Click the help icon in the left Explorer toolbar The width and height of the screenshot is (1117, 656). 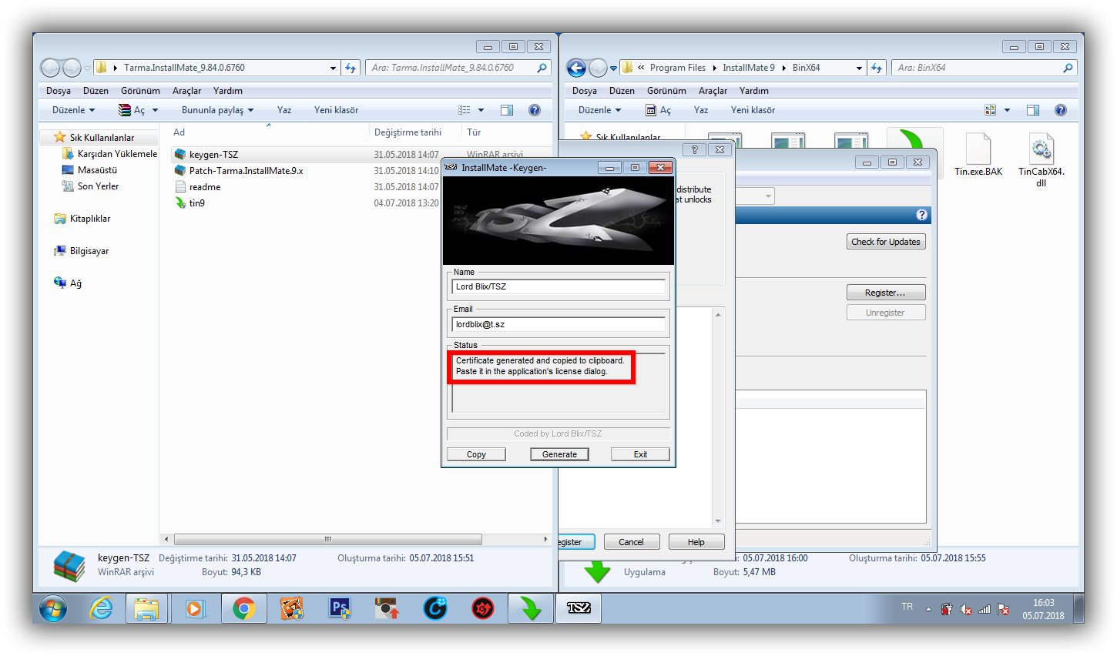pyautogui.click(x=535, y=110)
